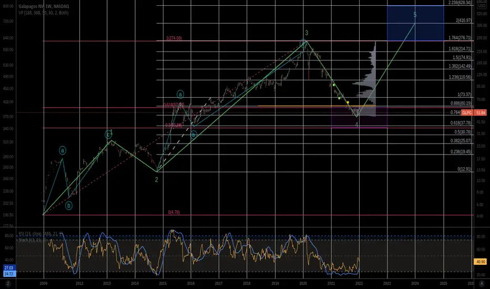Screen dimensions: 490x289
Task: Click the 186.50 label on left price scale
Action: [8, 215]
